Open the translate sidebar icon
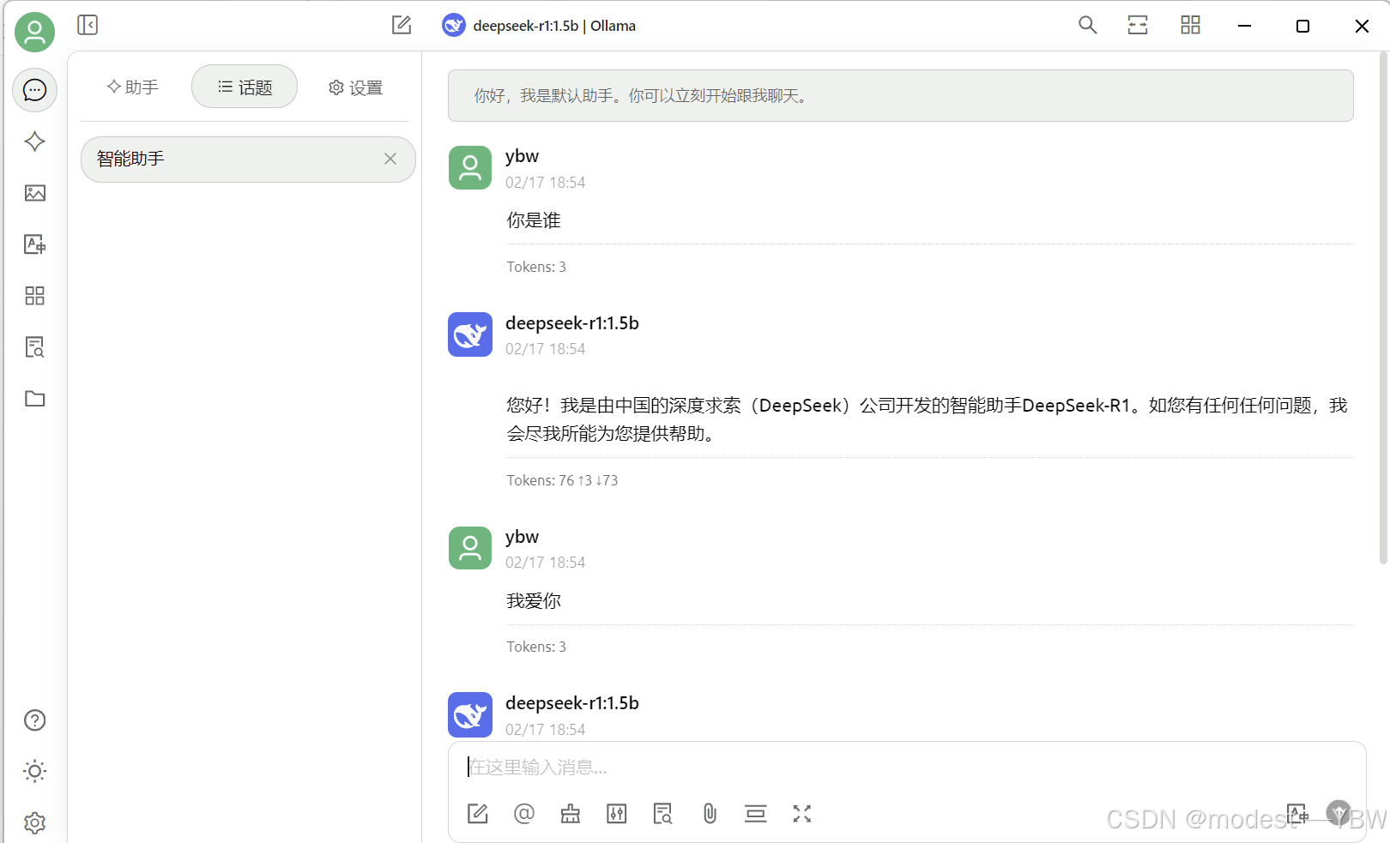This screenshot has width=1390, height=843. (x=35, y=244)
